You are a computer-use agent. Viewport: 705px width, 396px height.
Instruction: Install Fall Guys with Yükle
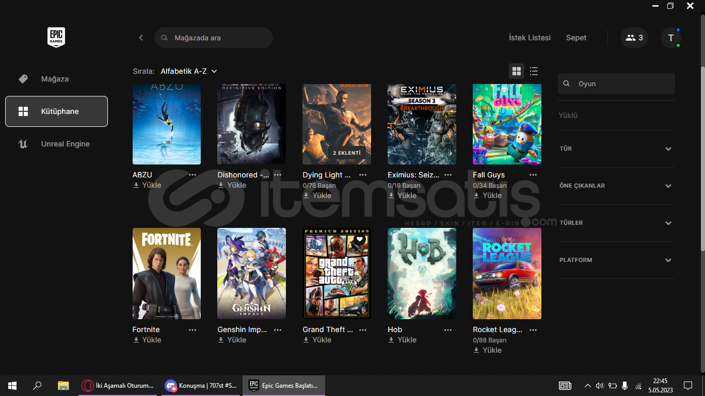pos(488,195)
